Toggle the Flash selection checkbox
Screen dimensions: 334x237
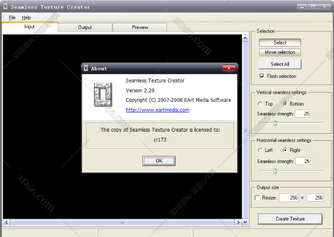click(262, 76)
